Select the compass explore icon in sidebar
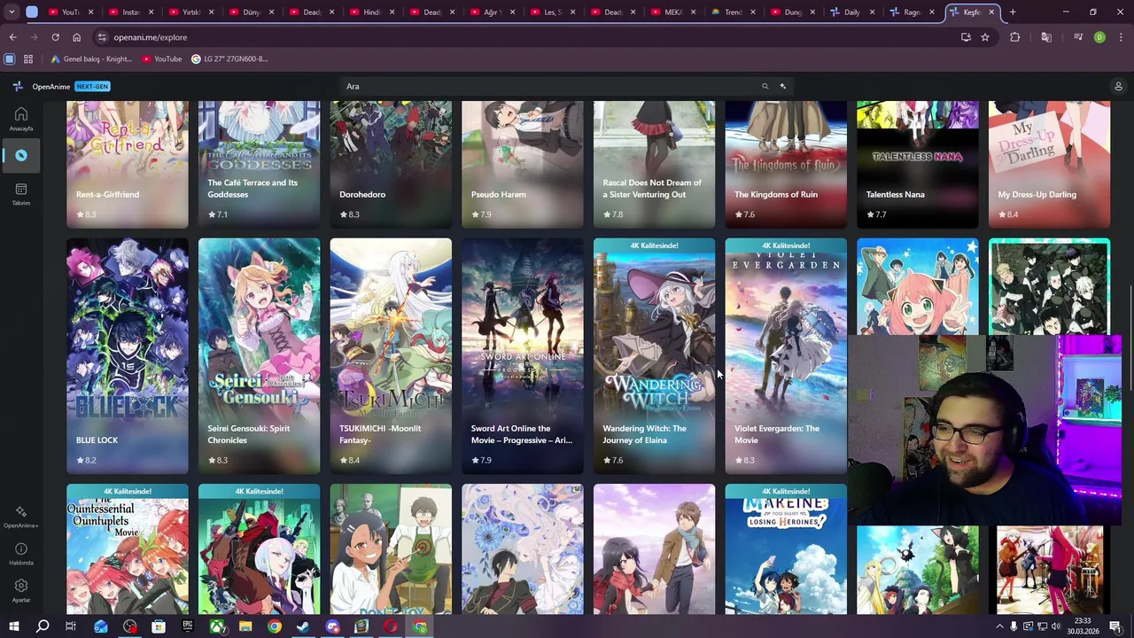This screenshot has height=638, width=1134. tap(20, 155)
